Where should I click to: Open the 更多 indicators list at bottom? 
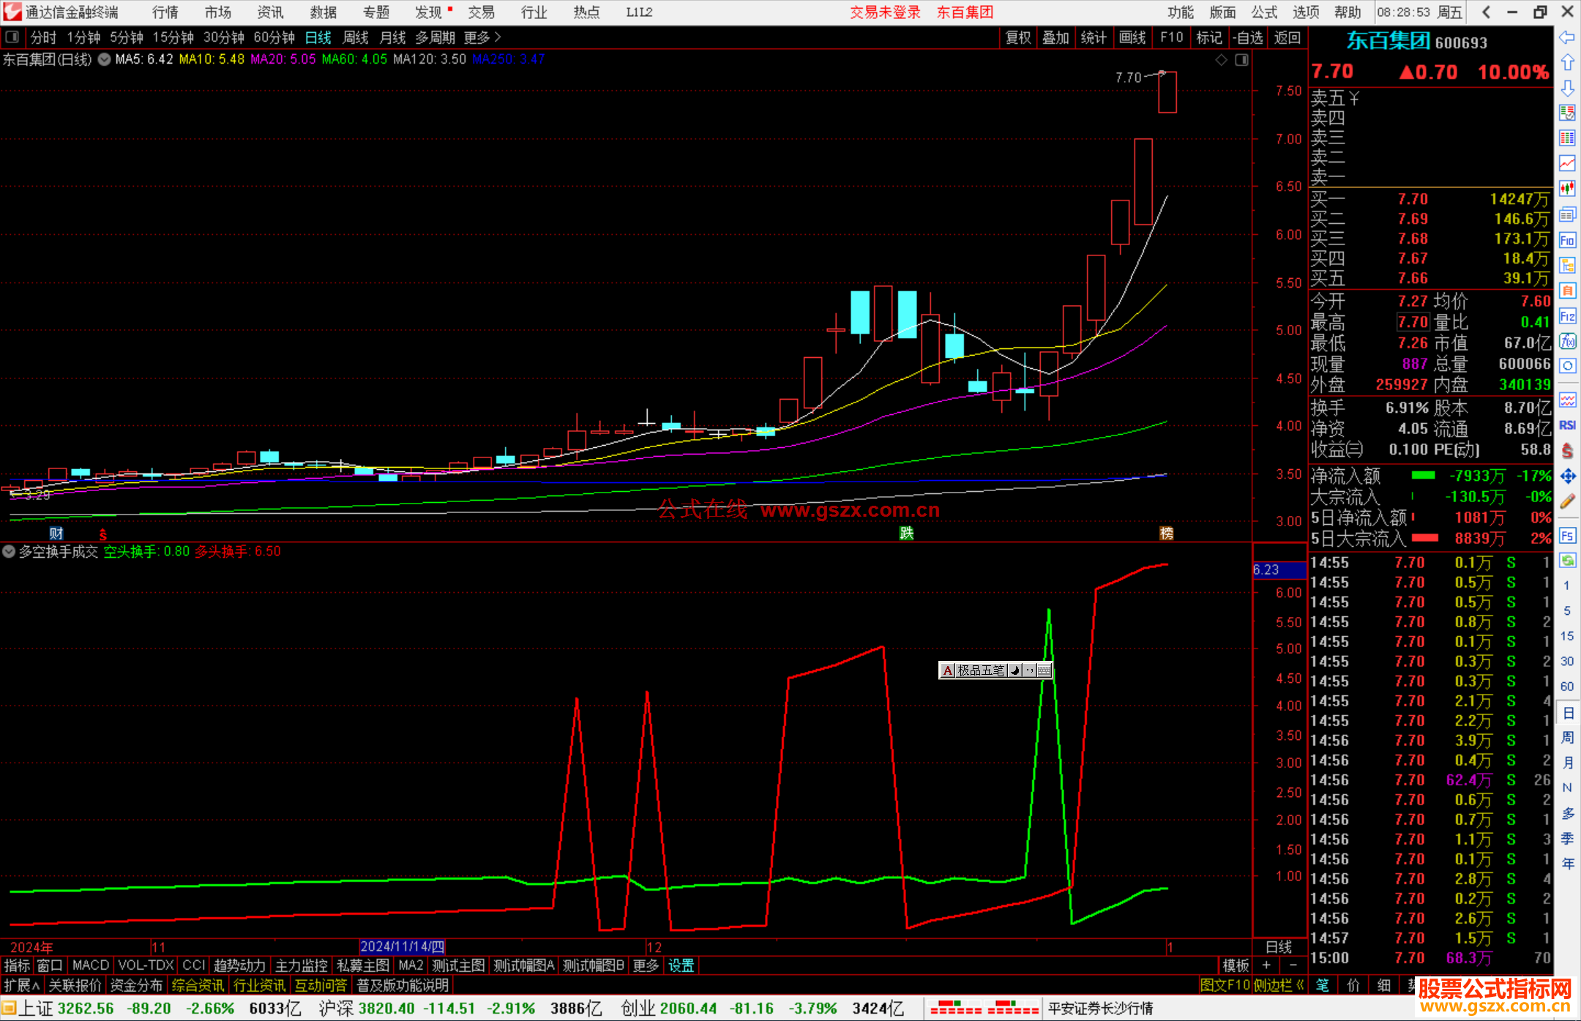(646, 965)
